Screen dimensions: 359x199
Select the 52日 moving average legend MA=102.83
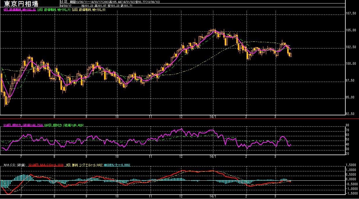coord(89,10)
